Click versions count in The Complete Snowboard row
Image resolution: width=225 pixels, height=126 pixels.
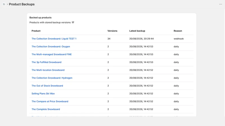tap(108, 109)
